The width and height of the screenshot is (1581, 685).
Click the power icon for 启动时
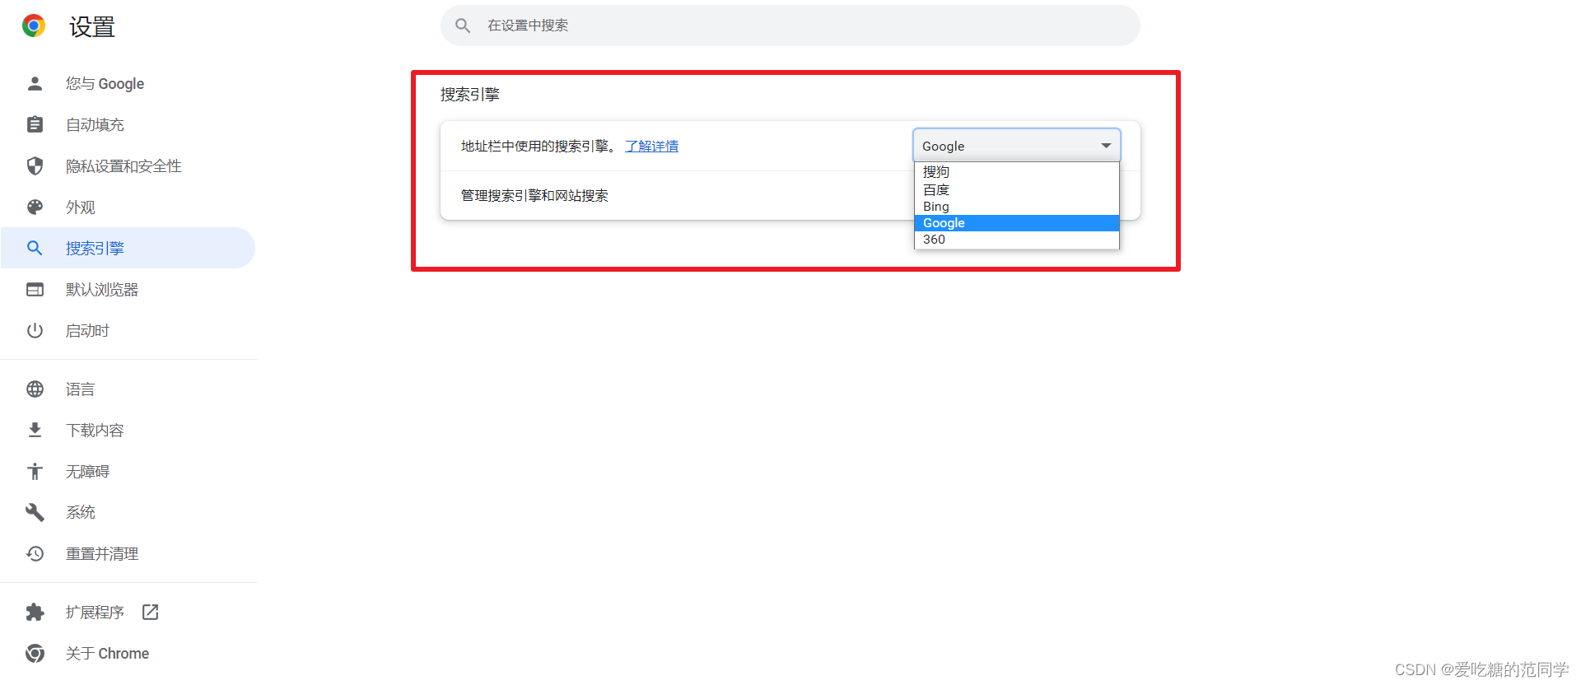coord(35,330)
